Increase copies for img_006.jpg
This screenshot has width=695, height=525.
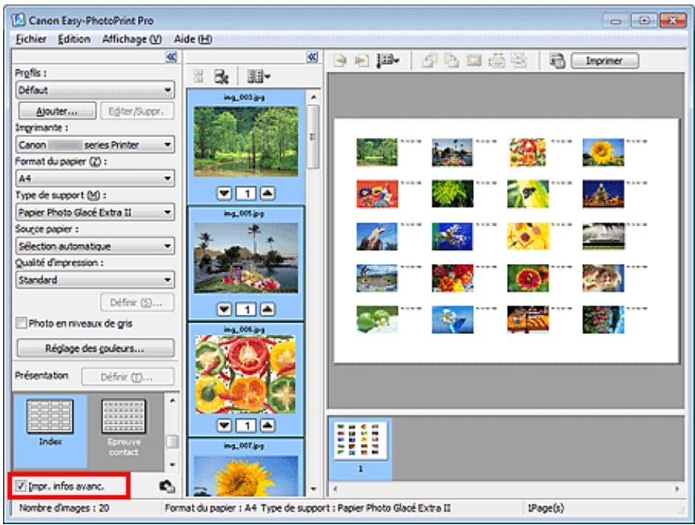(268, 425)
